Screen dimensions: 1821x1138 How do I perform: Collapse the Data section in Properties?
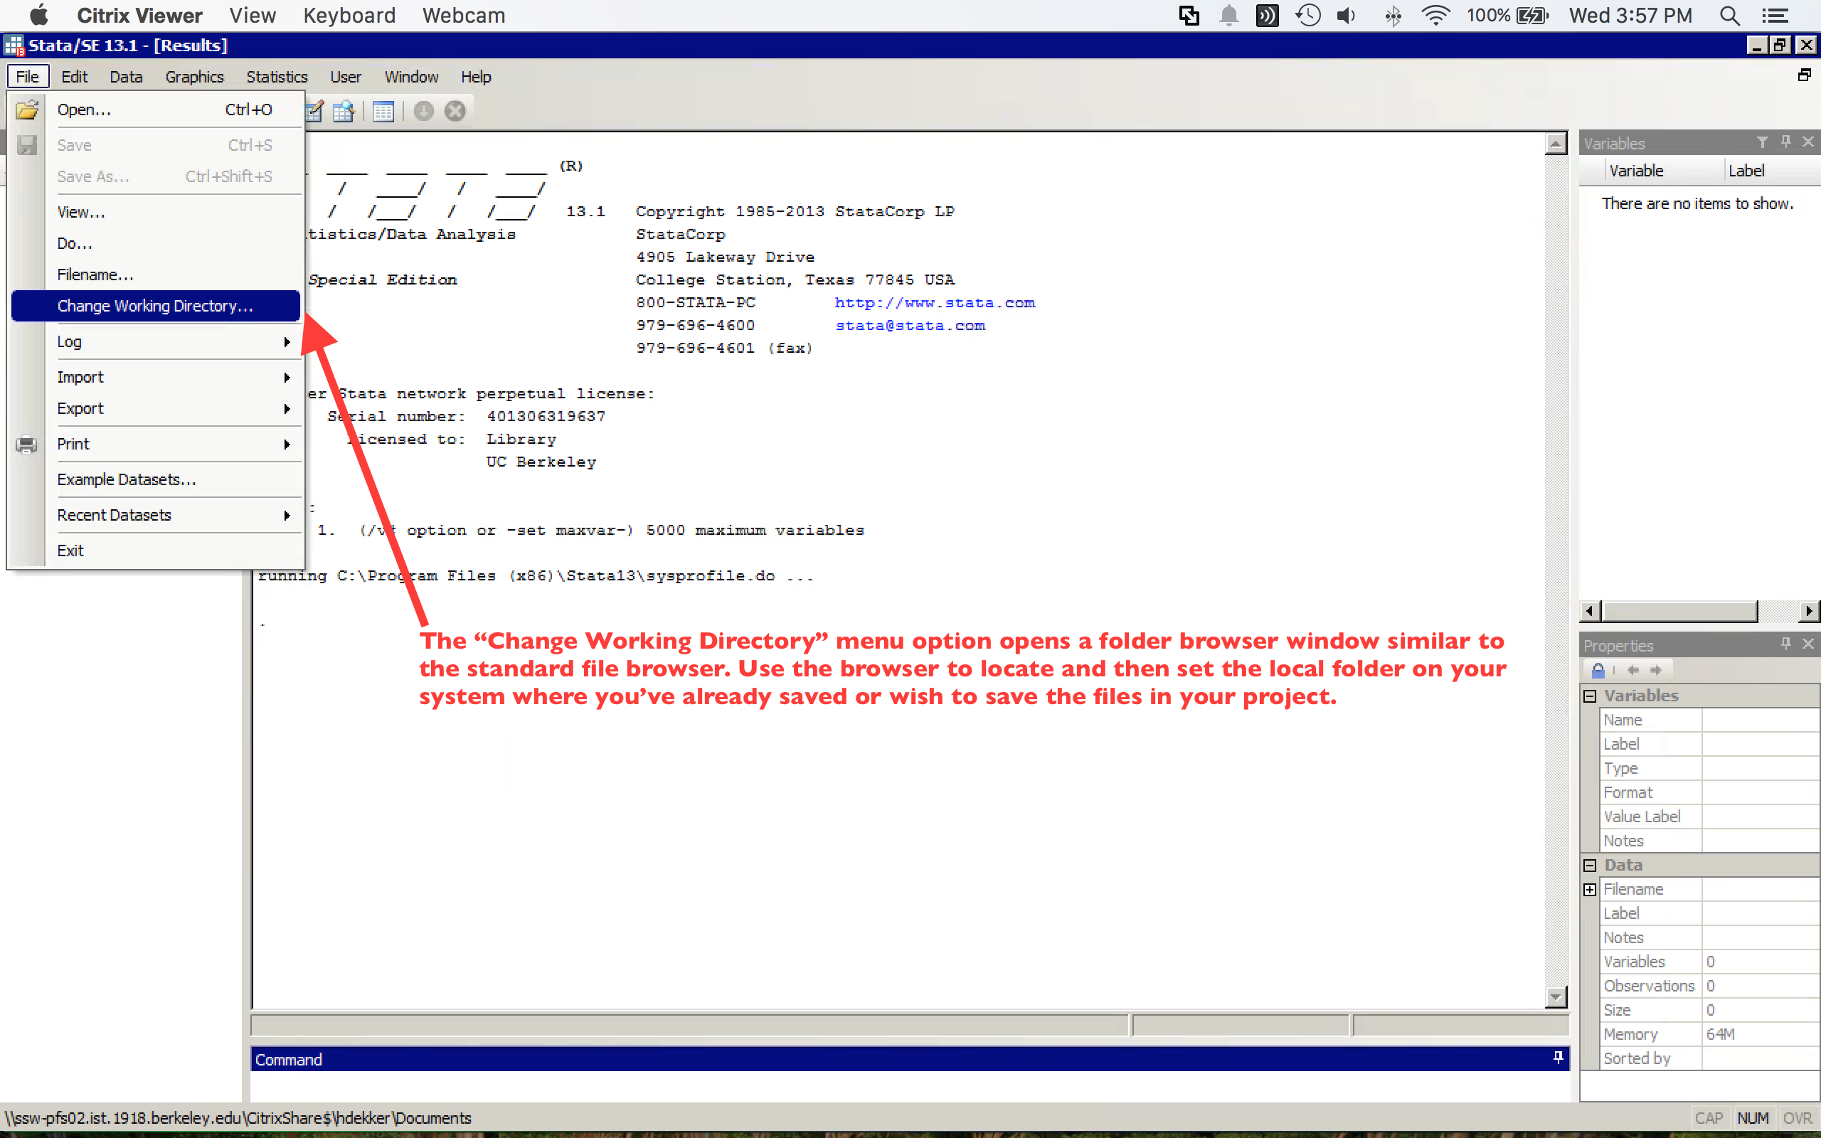click(x=1589, y=865)
